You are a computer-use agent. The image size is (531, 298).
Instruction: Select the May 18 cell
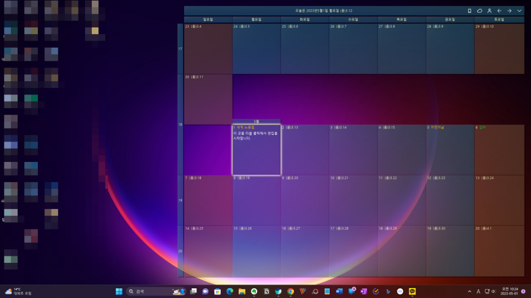[402, 251]
